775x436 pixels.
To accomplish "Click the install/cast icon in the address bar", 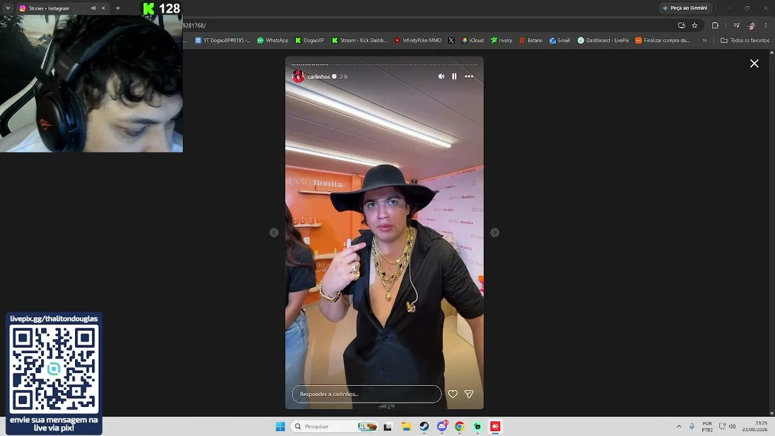I will tap(682, 25).
